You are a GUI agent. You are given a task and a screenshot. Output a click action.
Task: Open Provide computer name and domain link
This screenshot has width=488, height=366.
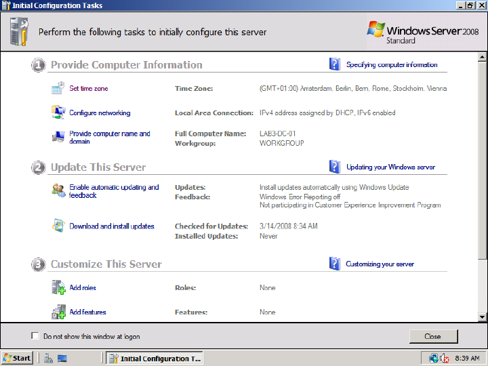[110, 137]
